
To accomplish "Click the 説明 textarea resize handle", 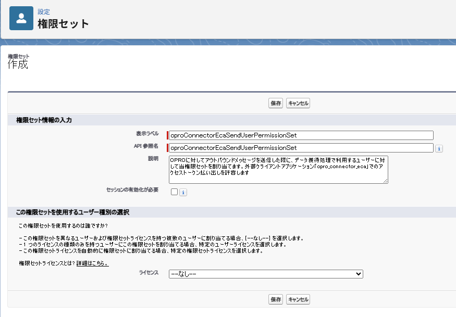I will (386, 181).
